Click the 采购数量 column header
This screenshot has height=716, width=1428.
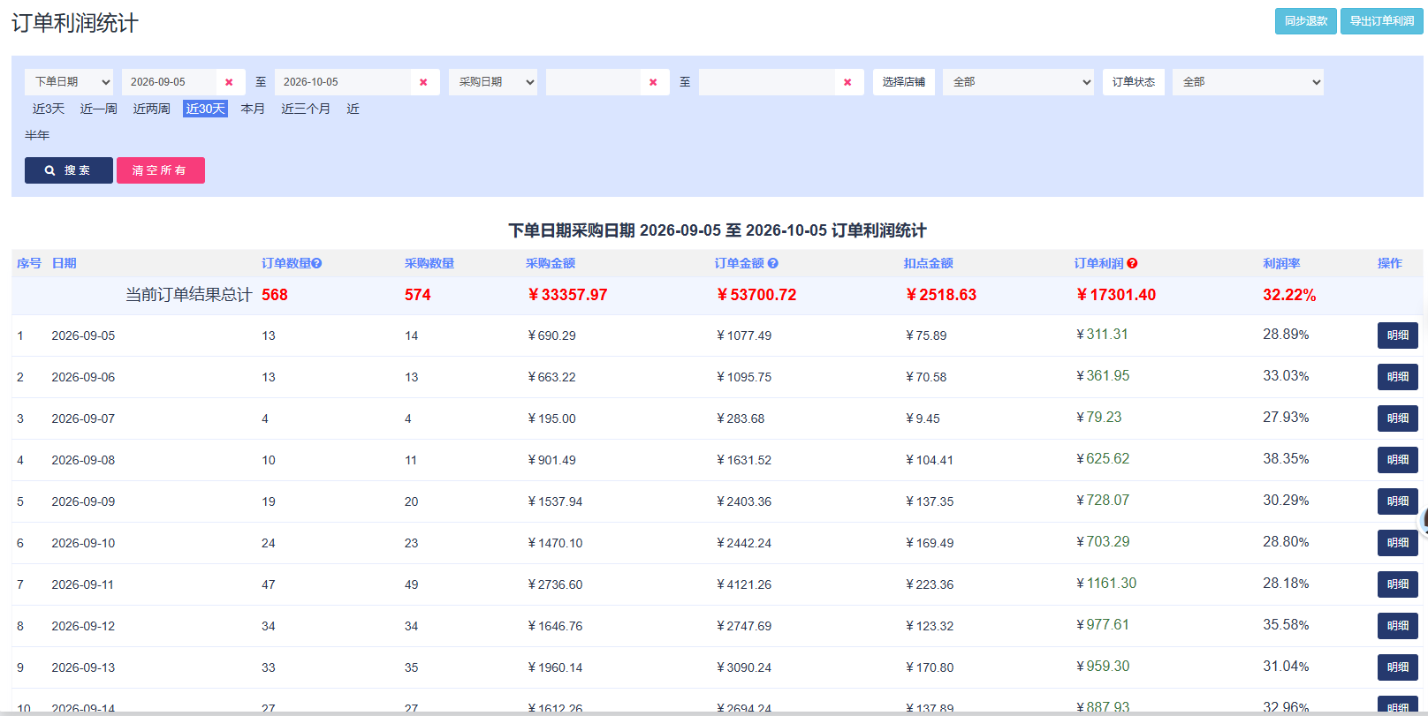[x=429, y=263]
